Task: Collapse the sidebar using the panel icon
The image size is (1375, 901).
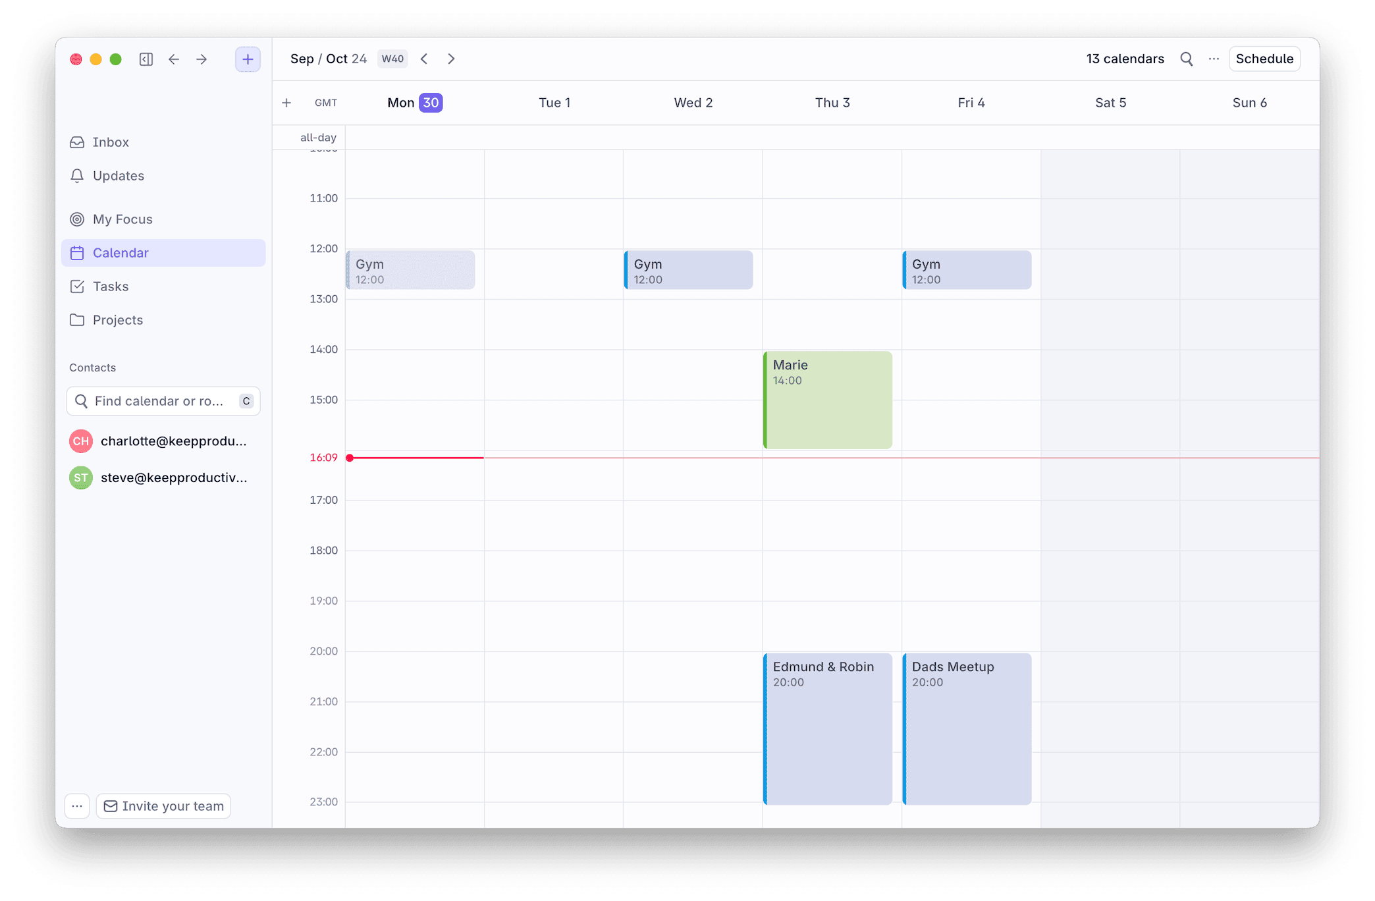Action: [146, 59]
